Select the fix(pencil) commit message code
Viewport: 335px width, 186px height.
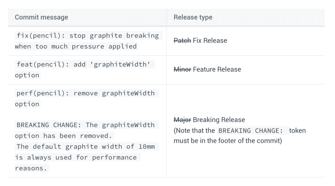pyautogui.click(x=89, y=35)
